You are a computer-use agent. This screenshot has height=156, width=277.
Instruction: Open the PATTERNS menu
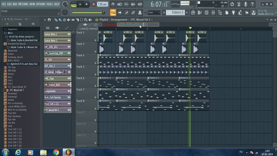pyautogui.click(x=23, y=4)
